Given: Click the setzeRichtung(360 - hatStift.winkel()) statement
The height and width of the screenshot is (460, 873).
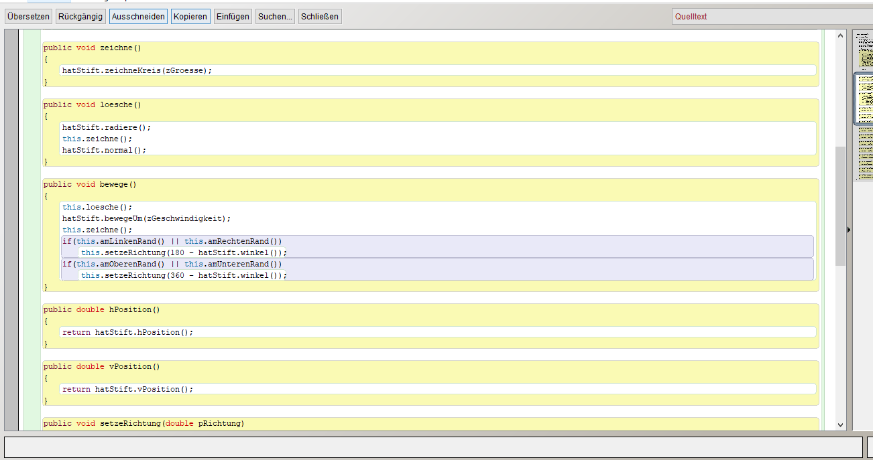Looking at the screenshot, I should [184, 275].
